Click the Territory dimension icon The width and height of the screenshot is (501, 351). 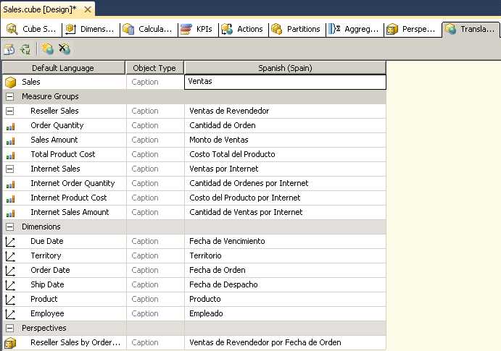(x=10, y=256)
